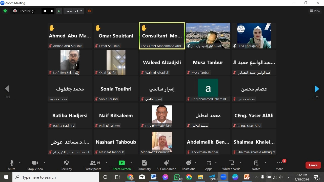This screenshot has height=182, width=324.
Task: Open the Notes tool
Action: (256, 165)
